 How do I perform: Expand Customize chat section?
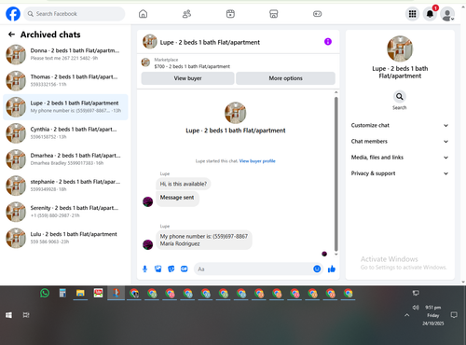tap(400, 125)
